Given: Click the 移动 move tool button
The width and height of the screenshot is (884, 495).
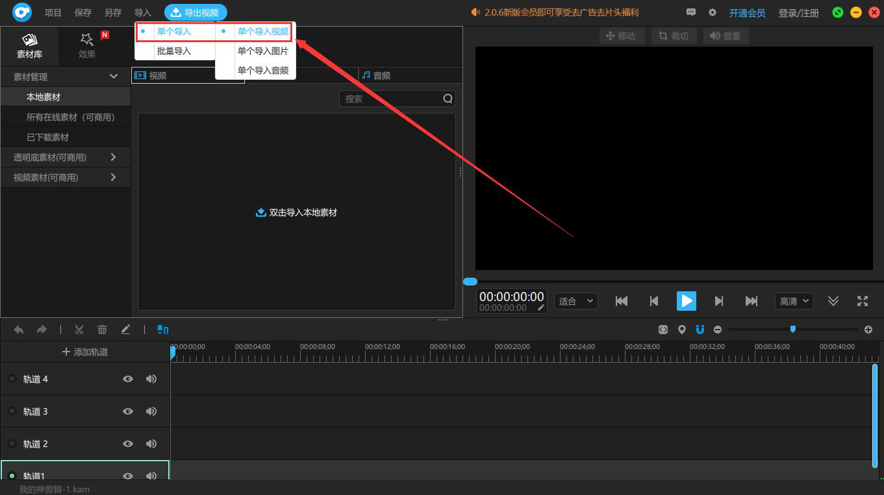Looking at the screenshot, I should tap(622, 36).
